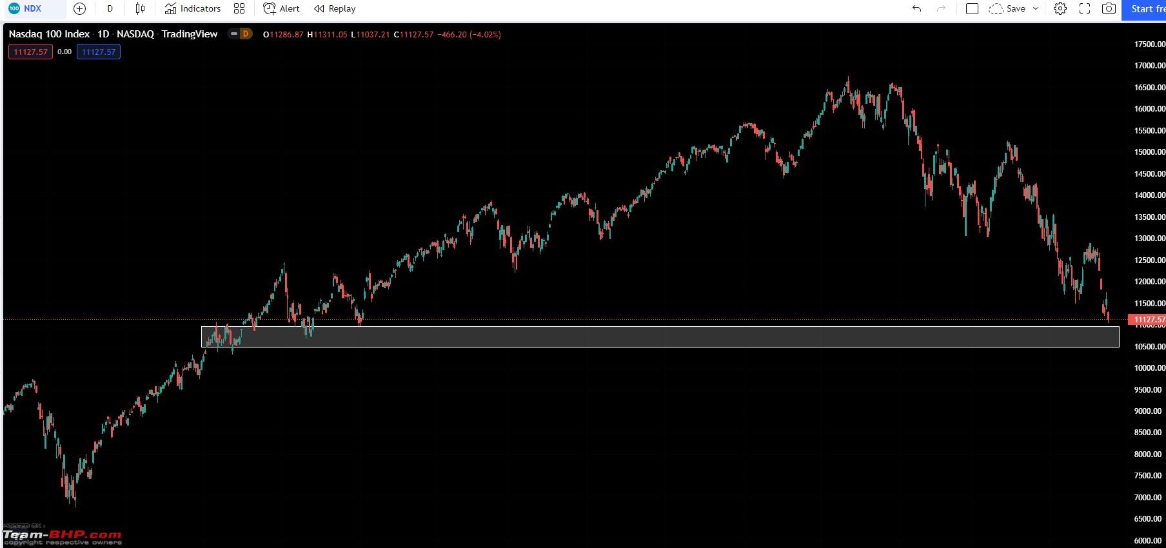Screen dimensions: 1166x548
Task: Add a compare symbol with plus icon
Action: 79,8
